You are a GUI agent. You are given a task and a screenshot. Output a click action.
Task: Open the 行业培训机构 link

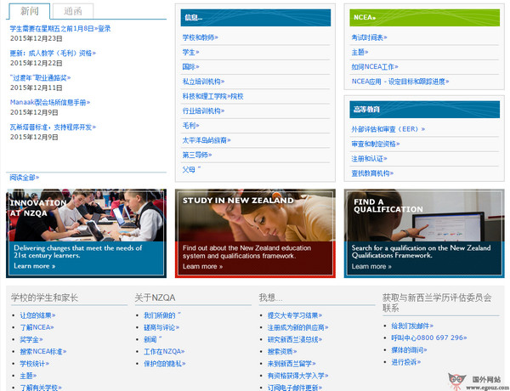pos(203,110)
